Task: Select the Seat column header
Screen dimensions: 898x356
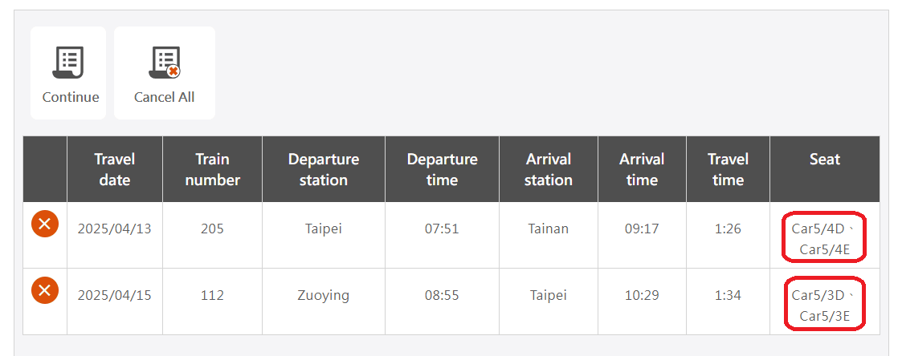Action: (x=825, y=160)
